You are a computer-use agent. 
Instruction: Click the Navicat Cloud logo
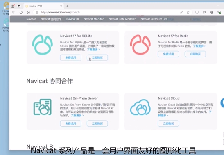click(140, 107)
